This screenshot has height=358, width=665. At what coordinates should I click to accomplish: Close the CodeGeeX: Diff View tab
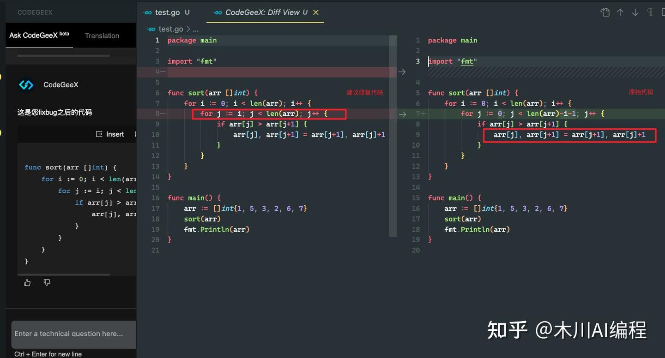[316, 12]
